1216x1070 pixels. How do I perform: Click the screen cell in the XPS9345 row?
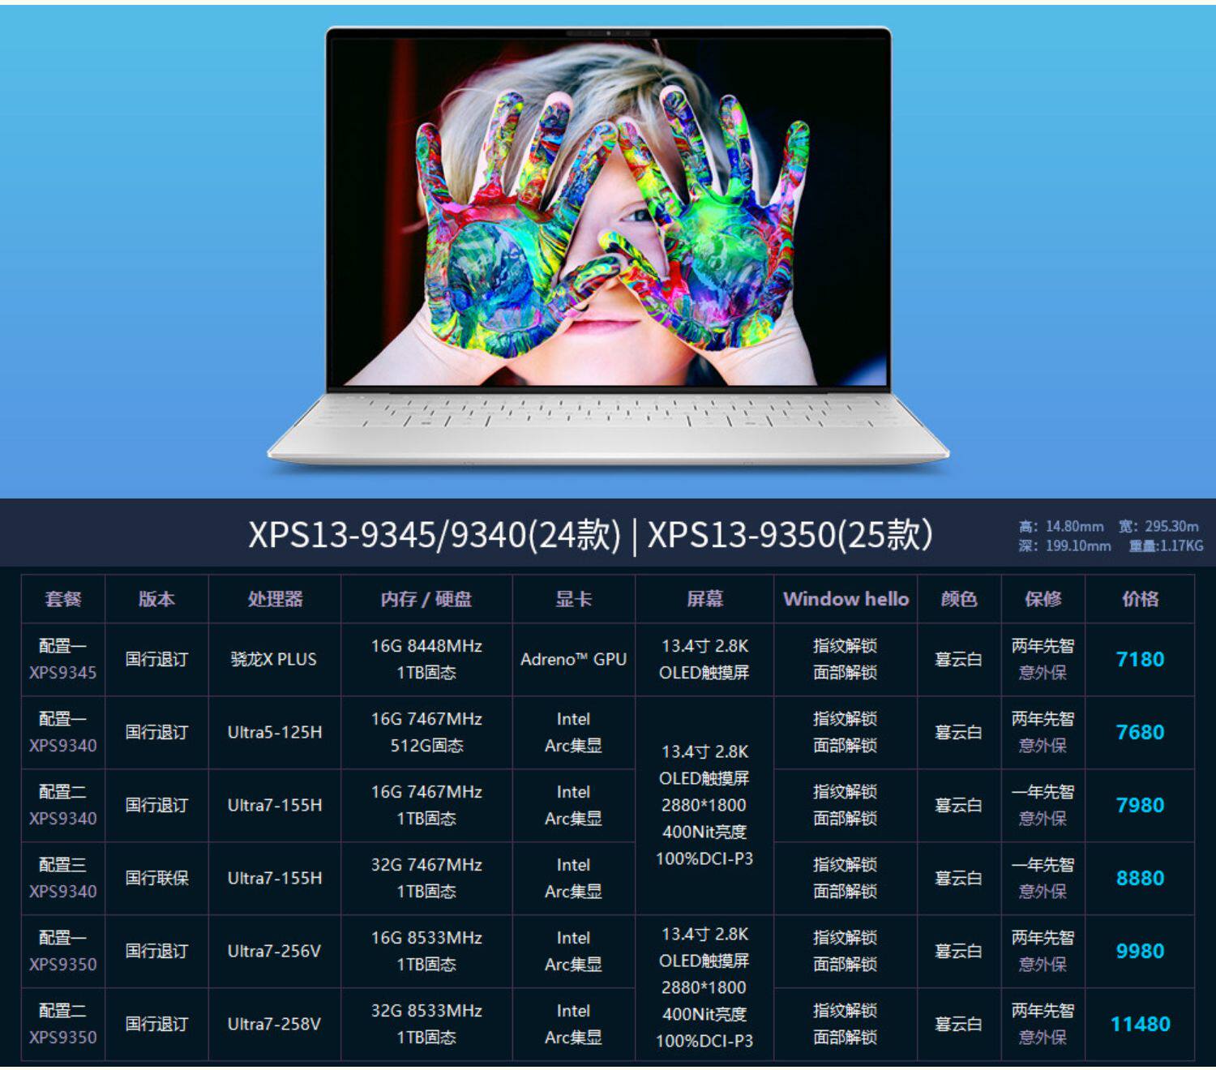coord(704,659)
